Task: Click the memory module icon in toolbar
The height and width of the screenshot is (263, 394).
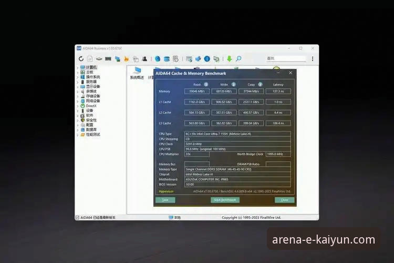Action: click(108, 59)
